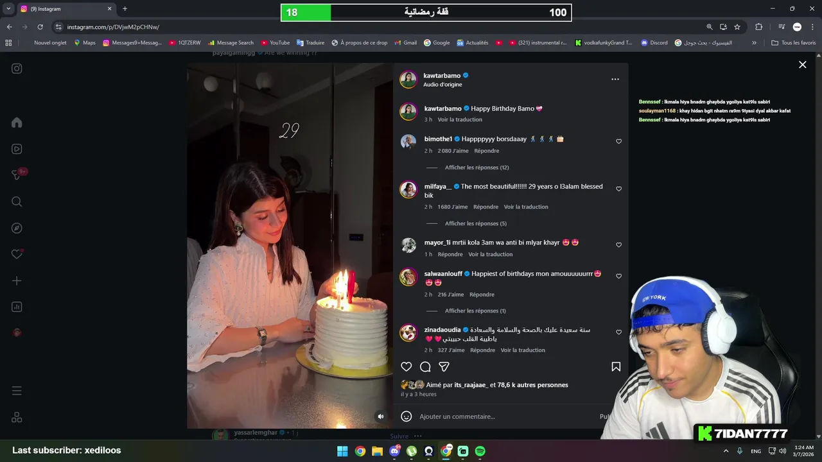The height and width of the screenshot is (462, 822).
Task: Like salwaanlouff's comment
Action: pyautogui.click(x=619, y=276)
